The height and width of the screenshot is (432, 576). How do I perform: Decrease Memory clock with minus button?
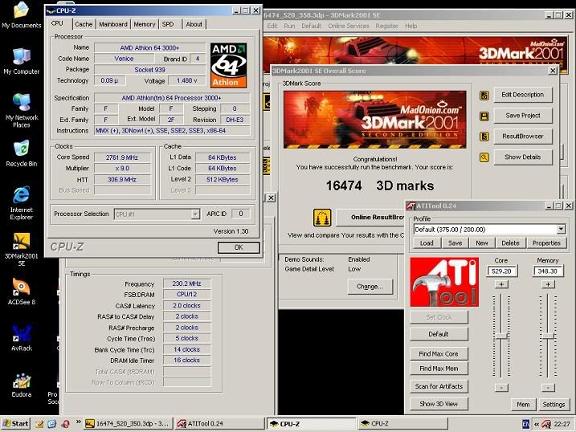click(x=549, y=387)
